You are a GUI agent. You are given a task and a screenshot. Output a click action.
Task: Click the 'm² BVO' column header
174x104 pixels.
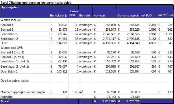147,16
